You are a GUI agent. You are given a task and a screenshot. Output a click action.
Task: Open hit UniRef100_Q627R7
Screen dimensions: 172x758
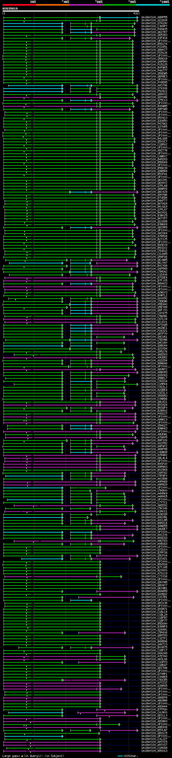(154, 32)
